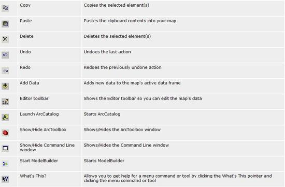The width and height of the screenshot is (285, 187).
Task: Select the Paste clipboard icon
Action: (5, 24)
